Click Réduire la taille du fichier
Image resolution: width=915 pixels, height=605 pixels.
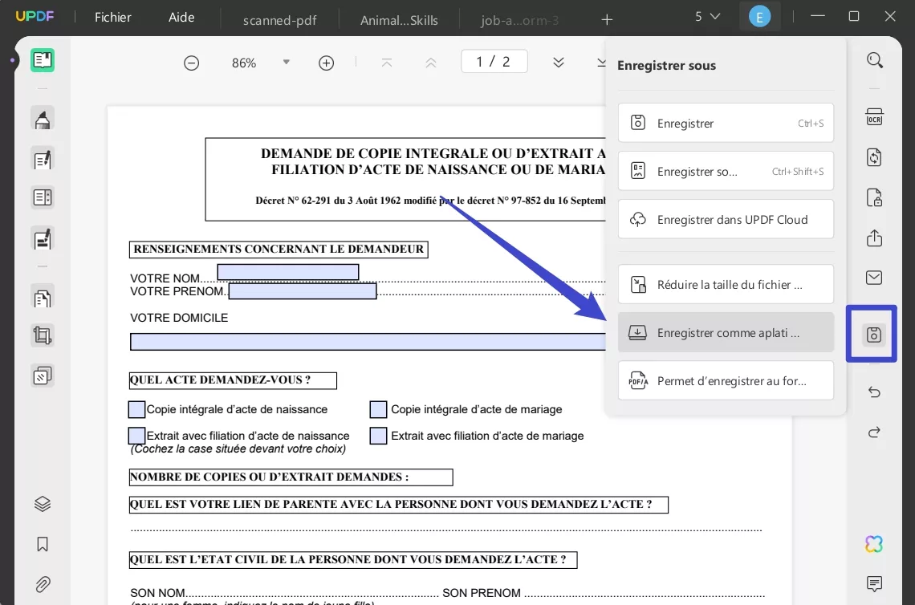(725, 283)
